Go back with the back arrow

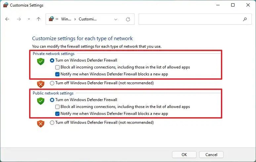coord(7,19)
